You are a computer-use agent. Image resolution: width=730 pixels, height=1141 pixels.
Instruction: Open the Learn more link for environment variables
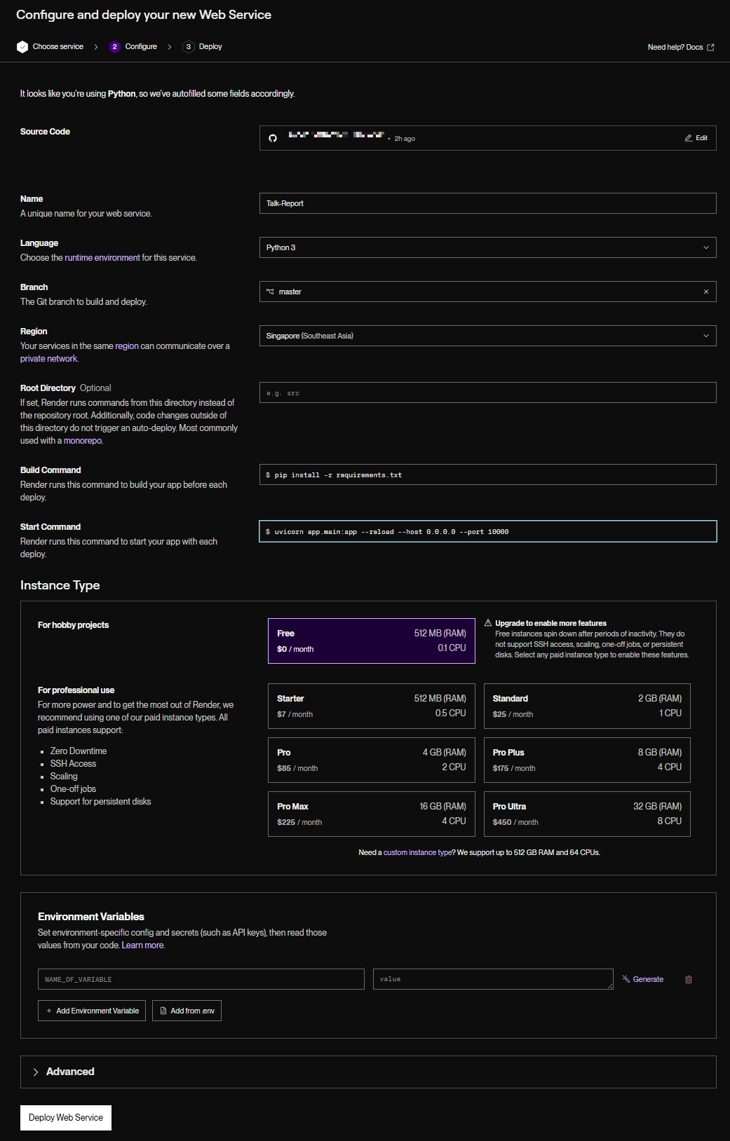[143, 945]
